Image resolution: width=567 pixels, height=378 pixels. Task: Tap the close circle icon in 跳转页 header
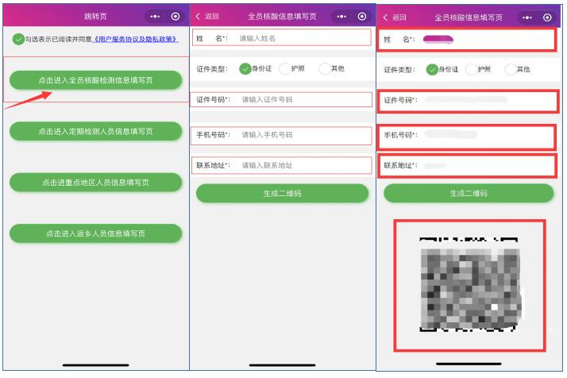coord(175,16)
